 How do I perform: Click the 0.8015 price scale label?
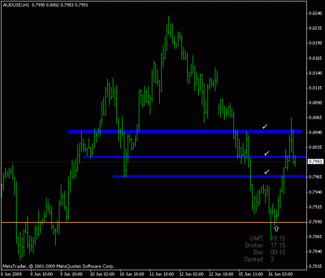coord(316,147)
